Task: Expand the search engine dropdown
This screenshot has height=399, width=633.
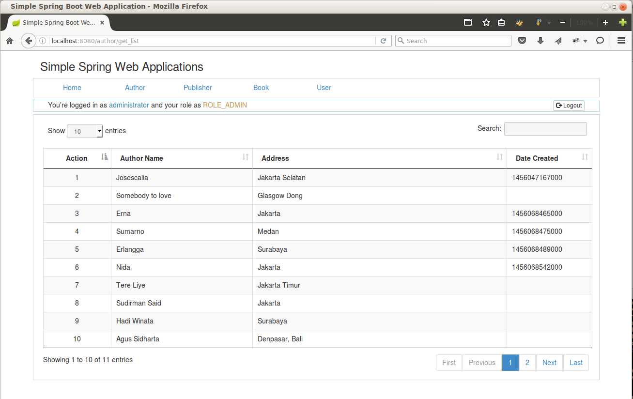Action: tap(402, 41)
